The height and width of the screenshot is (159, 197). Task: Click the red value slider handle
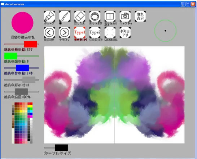31,44
